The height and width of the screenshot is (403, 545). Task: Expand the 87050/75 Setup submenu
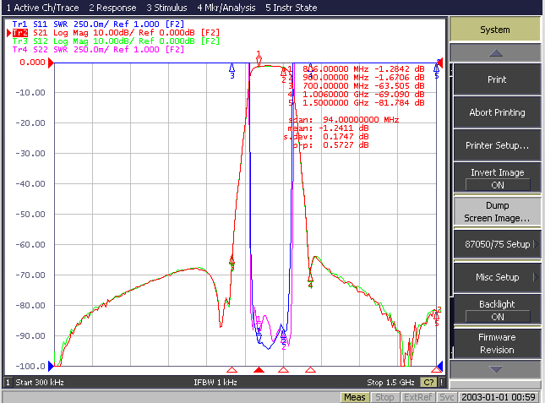click(x=497, y=244)
